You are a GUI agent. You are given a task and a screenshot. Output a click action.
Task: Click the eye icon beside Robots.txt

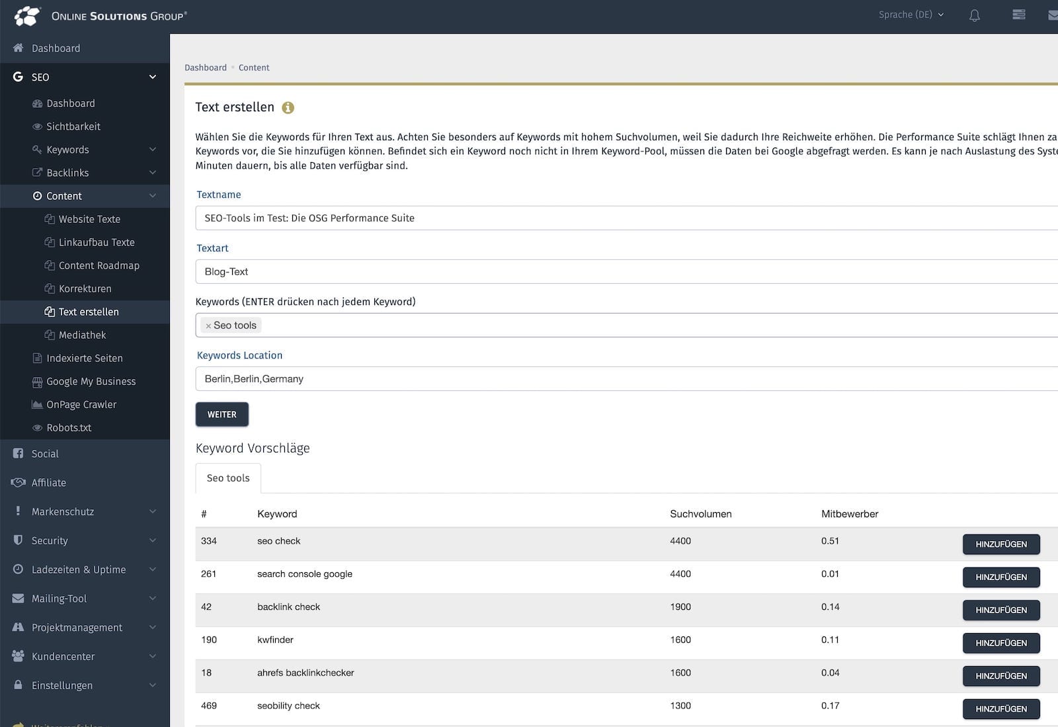pyautogui.click(x=37, y=428)
